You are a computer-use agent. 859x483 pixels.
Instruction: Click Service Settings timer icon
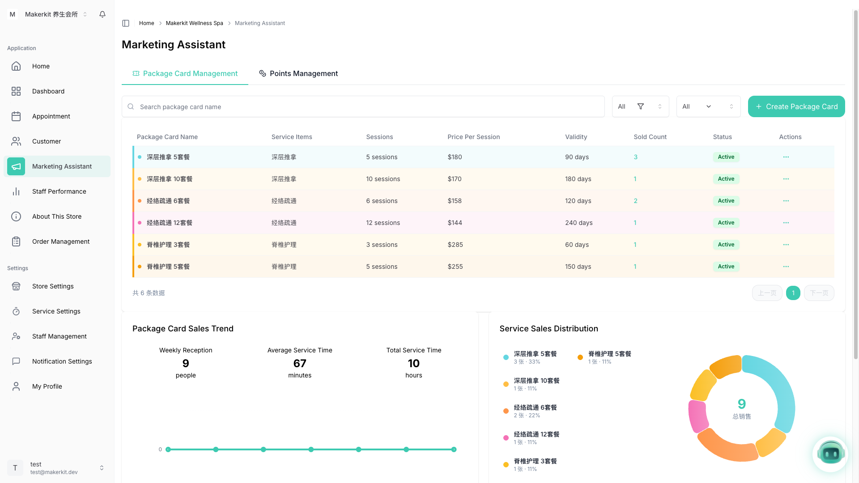tap(16, 311)
